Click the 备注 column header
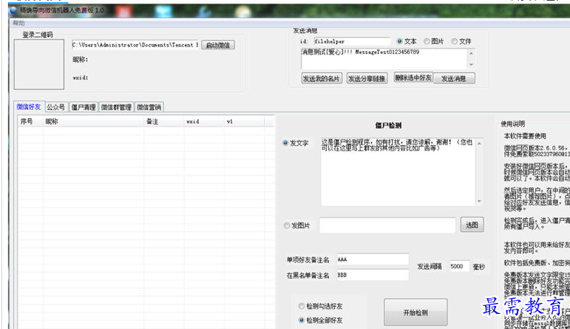Viewport: 570px width, 329px height. pos(163,122)
